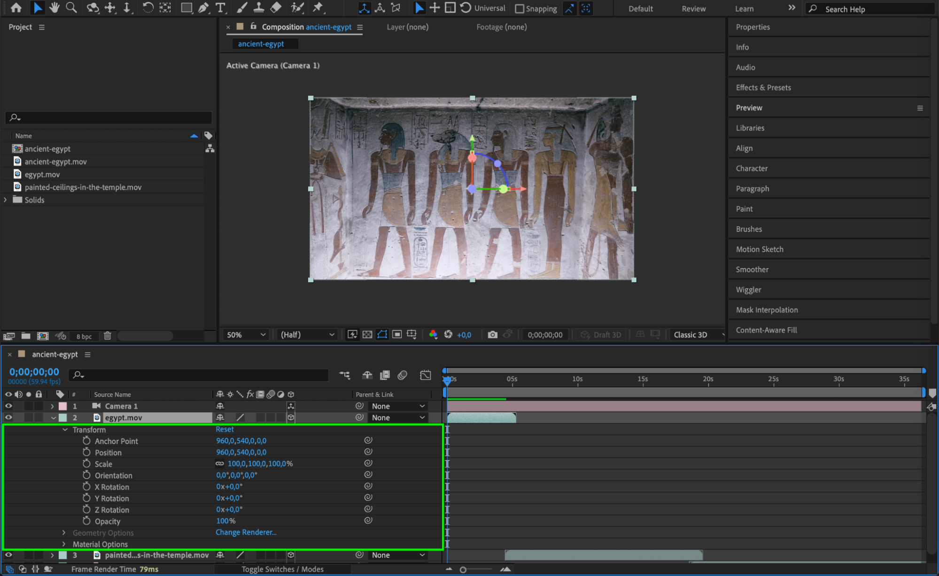
Task: Open the Effects & Presets panel
Action: coord(763,88)
